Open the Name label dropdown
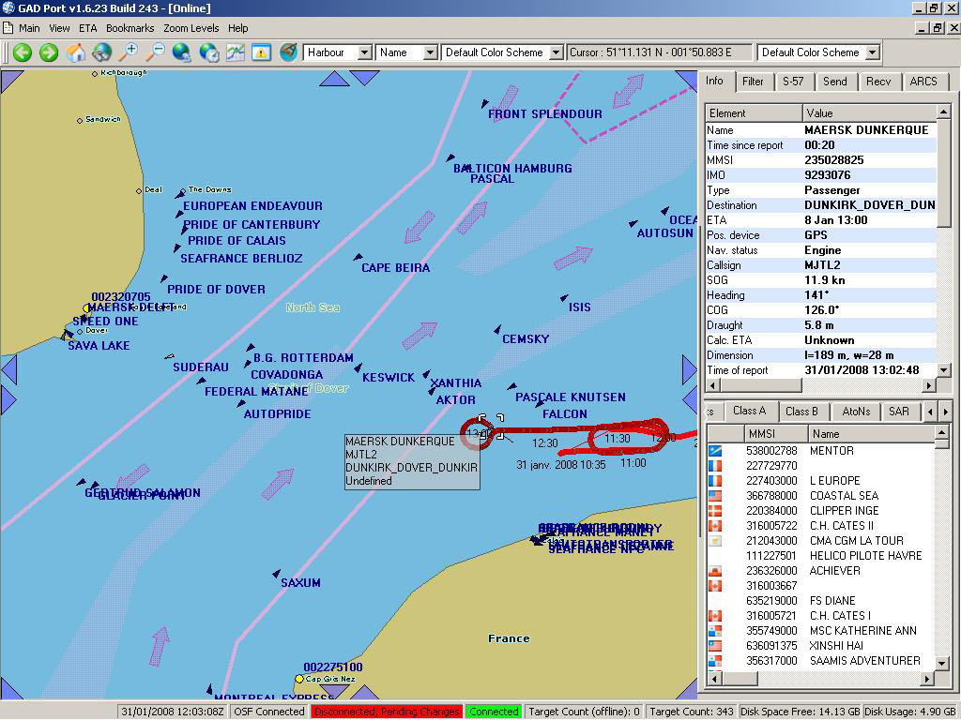The width and height of the screenshot is (961, 720). [430, 52]
